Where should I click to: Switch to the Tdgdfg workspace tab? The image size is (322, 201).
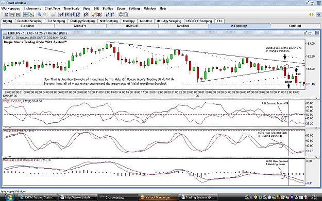[7, 21]
